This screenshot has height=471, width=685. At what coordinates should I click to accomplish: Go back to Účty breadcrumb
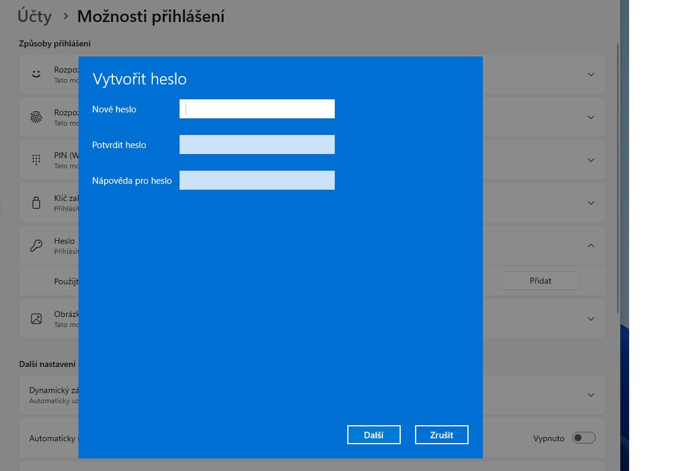(x=34, y=17)
